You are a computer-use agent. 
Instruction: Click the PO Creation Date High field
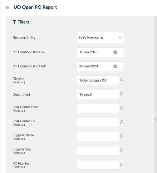pos(100,66)
